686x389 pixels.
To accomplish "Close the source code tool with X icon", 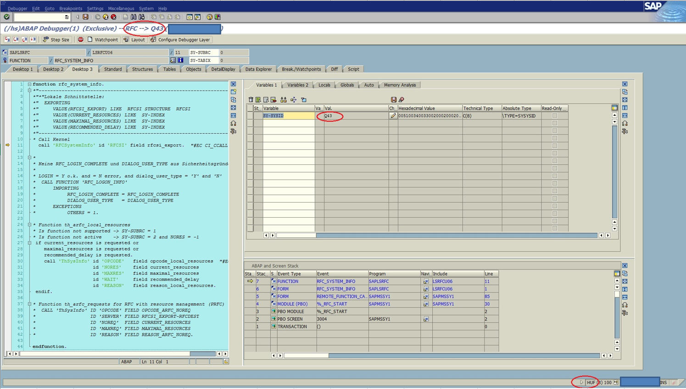I will [x=234, y=84].
